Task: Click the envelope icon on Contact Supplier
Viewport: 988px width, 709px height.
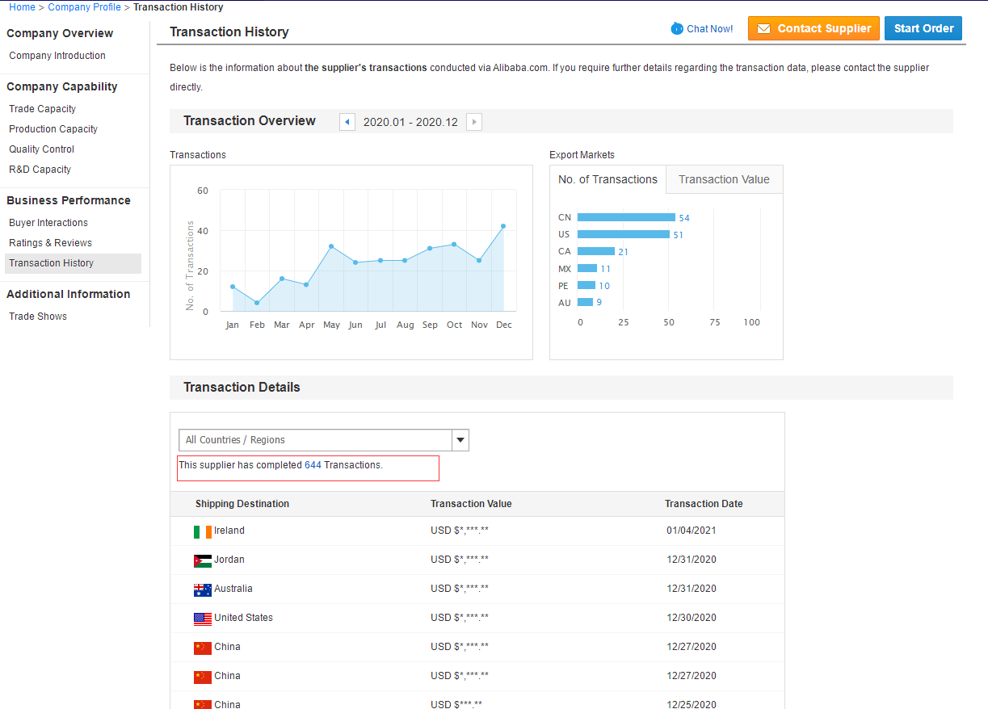Action: 763,29
